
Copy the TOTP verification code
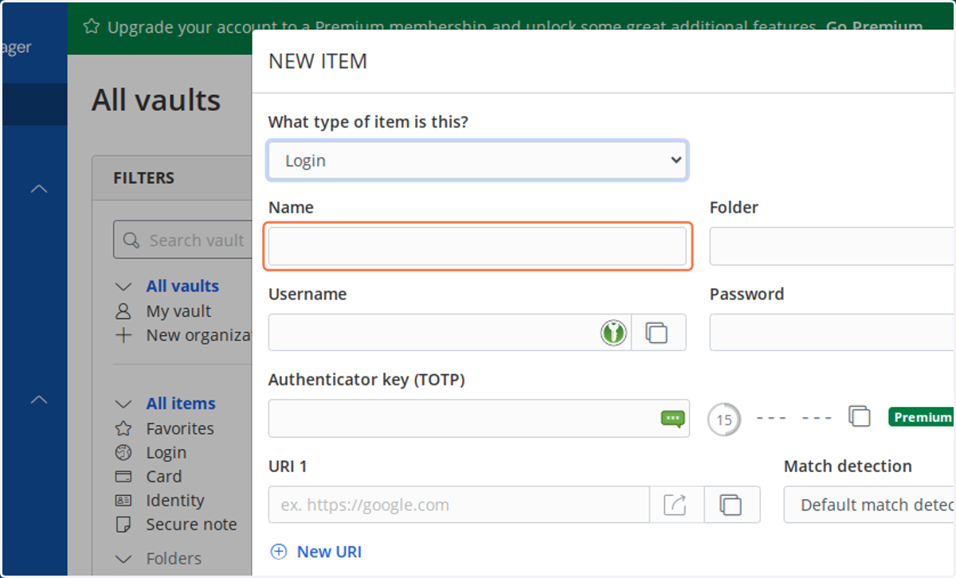(859, 416)
